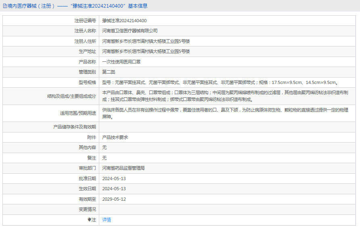
Task: Click the 注册证编号 label
Action: (85, 21)
